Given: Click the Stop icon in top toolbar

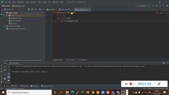Looking at the screenshot, I should coord(163,6).
